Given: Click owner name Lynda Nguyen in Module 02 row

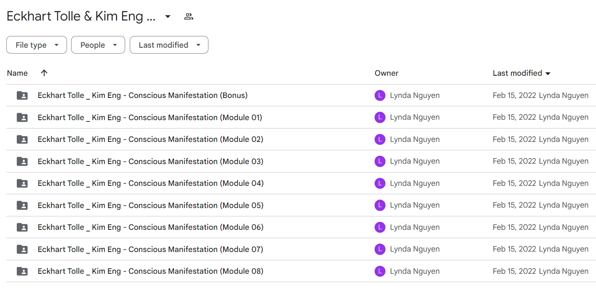Looking at the screenshot, I should 415,139.
